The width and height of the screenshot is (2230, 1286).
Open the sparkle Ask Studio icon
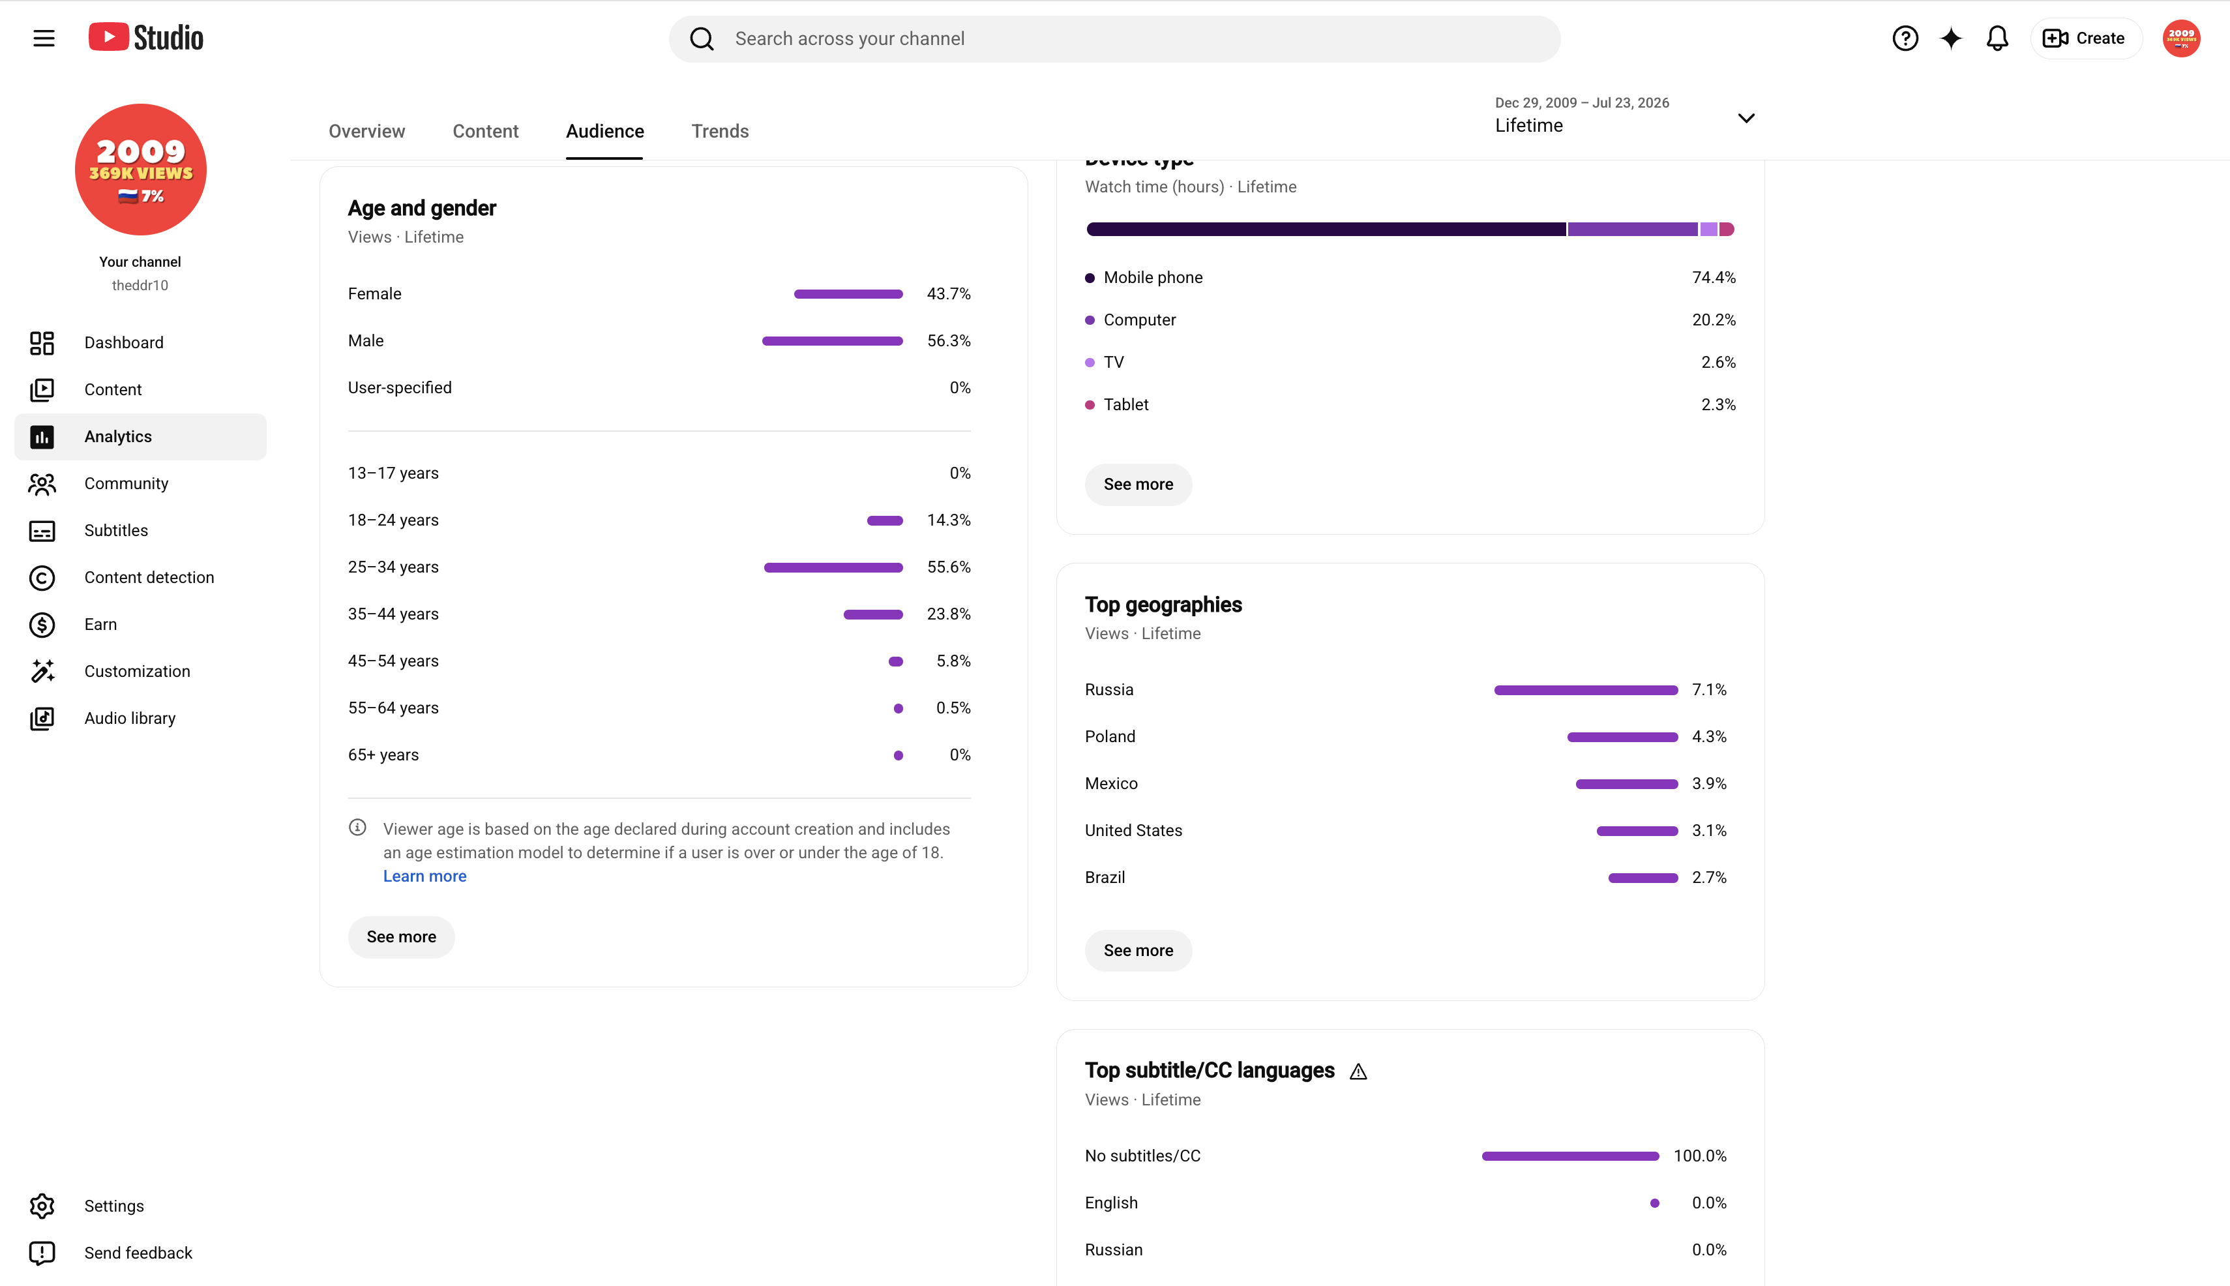1951,38
